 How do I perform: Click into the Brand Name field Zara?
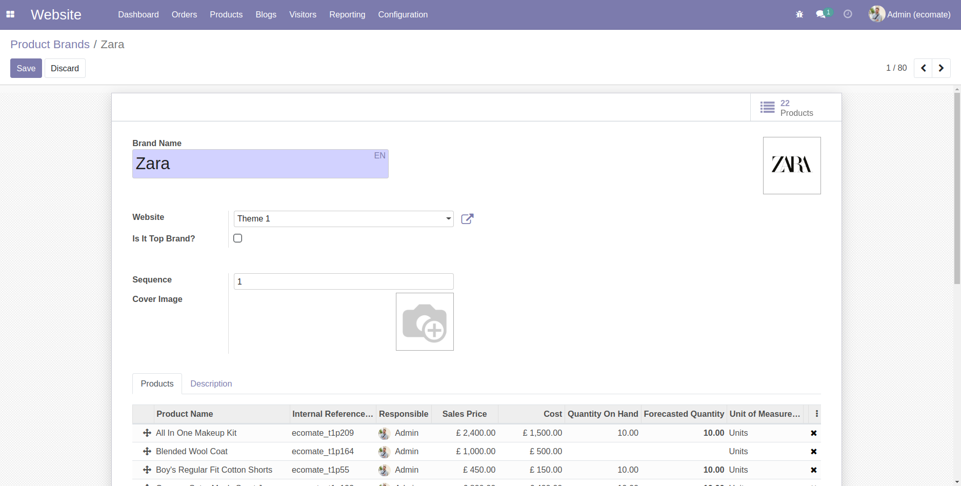click(x=261, y=164)
